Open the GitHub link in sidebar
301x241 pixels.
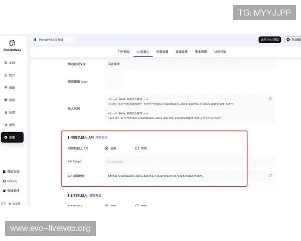(10, 181)
